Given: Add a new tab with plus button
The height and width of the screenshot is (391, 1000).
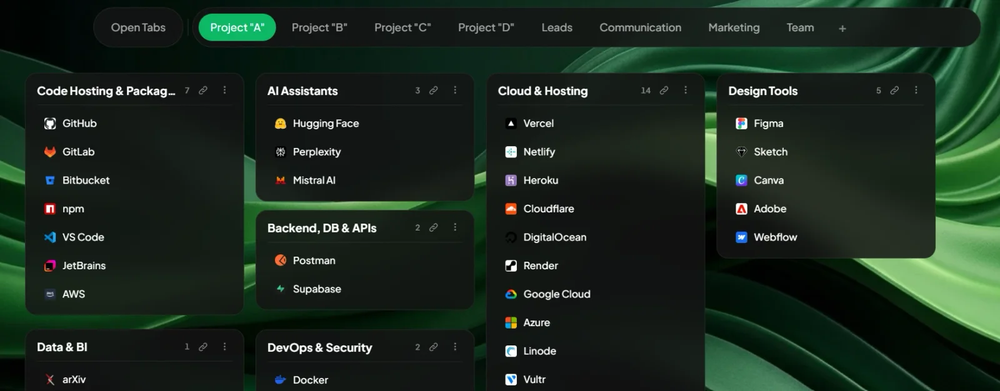Looking at the screenshot, I should [842, 28].
